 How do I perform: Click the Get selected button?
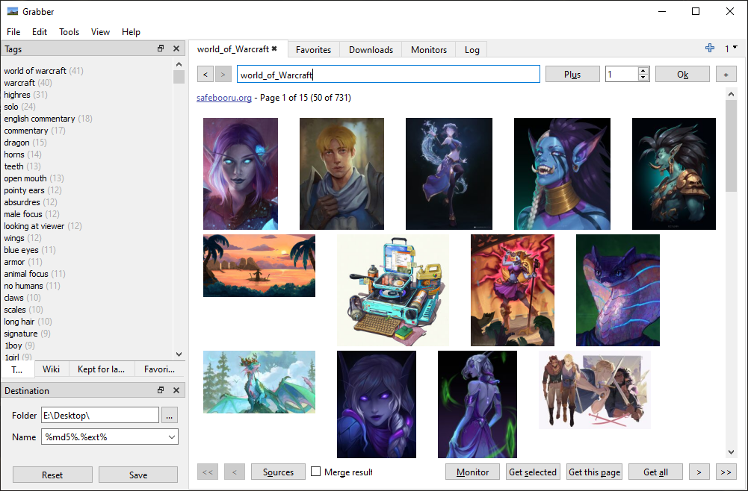click(x=533, y=472)
